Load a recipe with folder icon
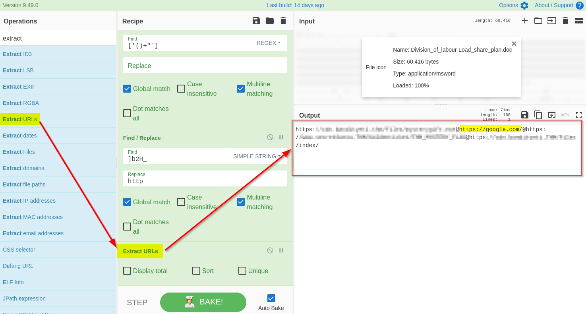The image size is (586, 314). pos(270,21)
